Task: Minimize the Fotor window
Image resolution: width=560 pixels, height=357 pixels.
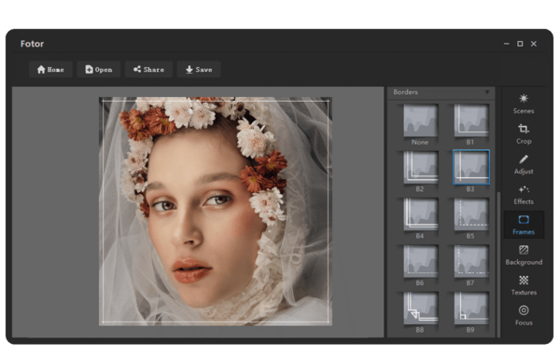Action: (506, 44)
